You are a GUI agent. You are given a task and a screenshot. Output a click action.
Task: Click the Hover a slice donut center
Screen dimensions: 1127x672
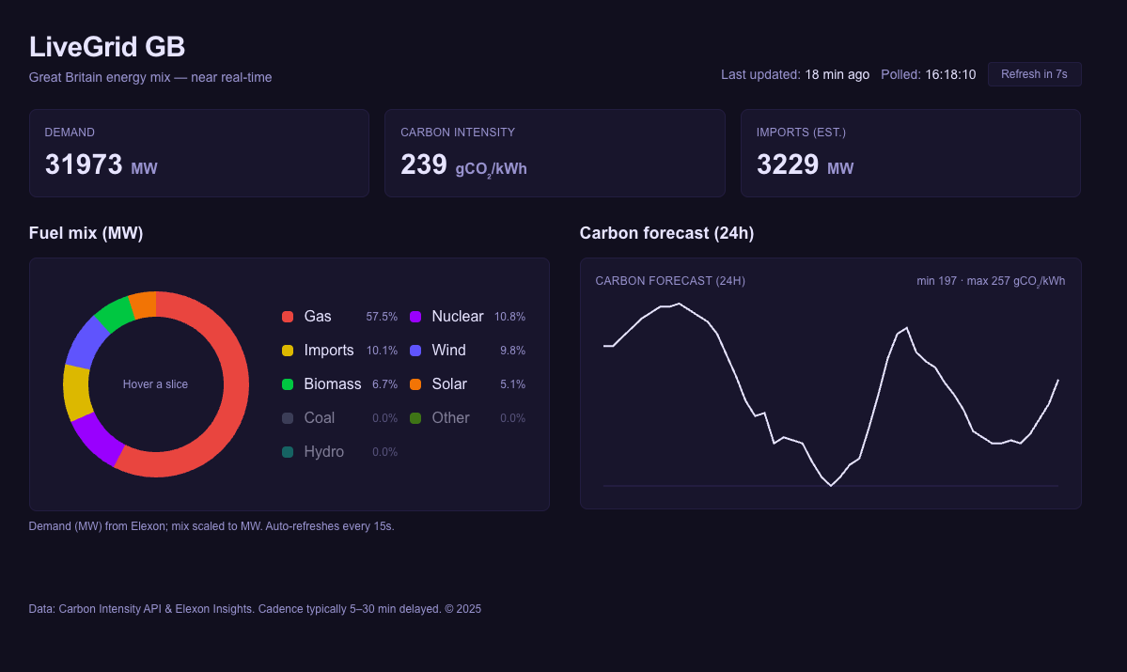(x=156, y=384)
